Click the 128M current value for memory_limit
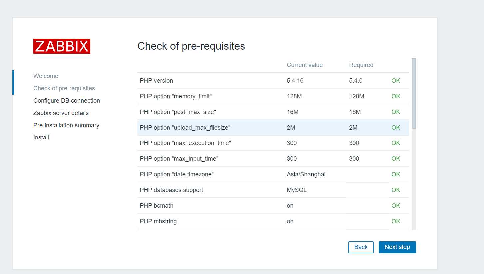484x274 pixels. coord(294,96)
